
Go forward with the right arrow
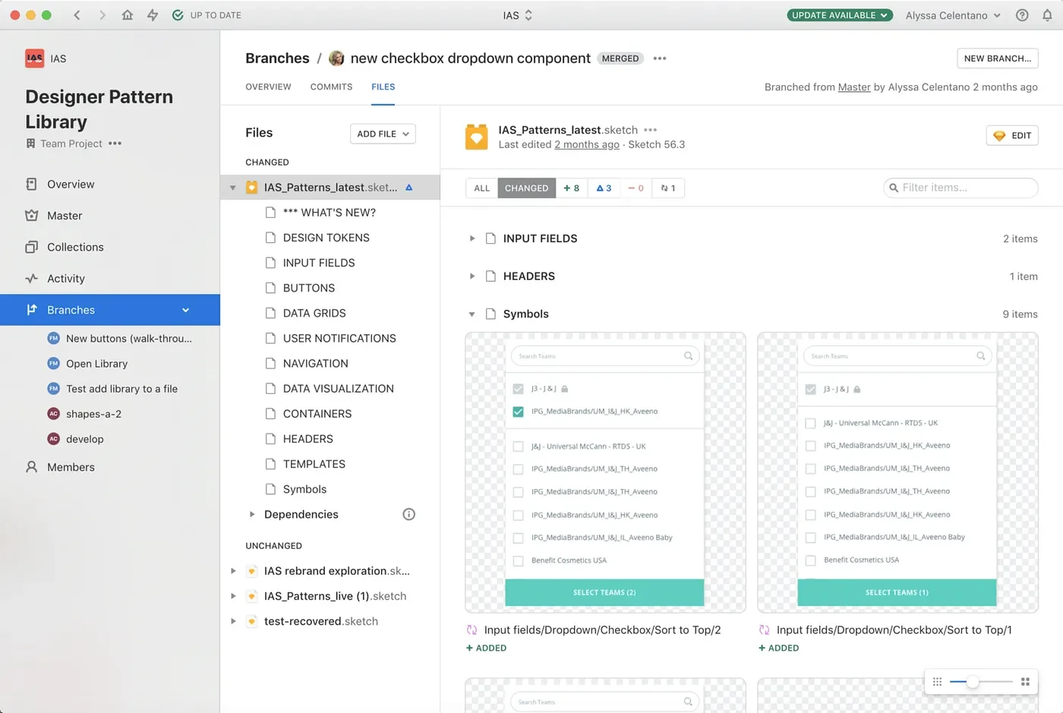click(103, 15)
